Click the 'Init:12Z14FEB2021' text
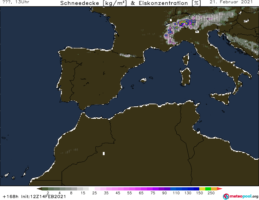 (x=43, y=196)
